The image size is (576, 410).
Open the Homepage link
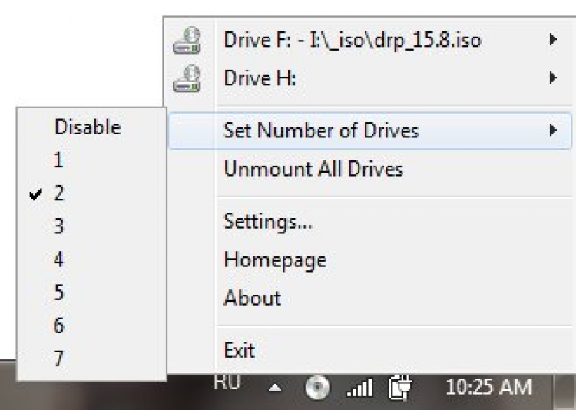click(275, 260)
